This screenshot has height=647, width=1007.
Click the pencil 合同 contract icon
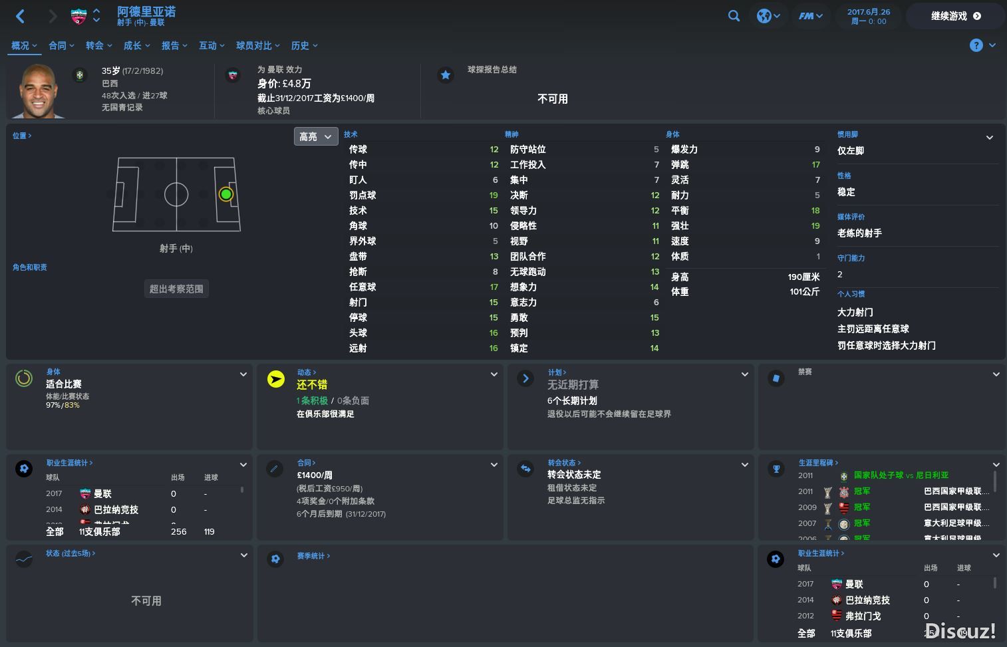click(x=274, y=469)
